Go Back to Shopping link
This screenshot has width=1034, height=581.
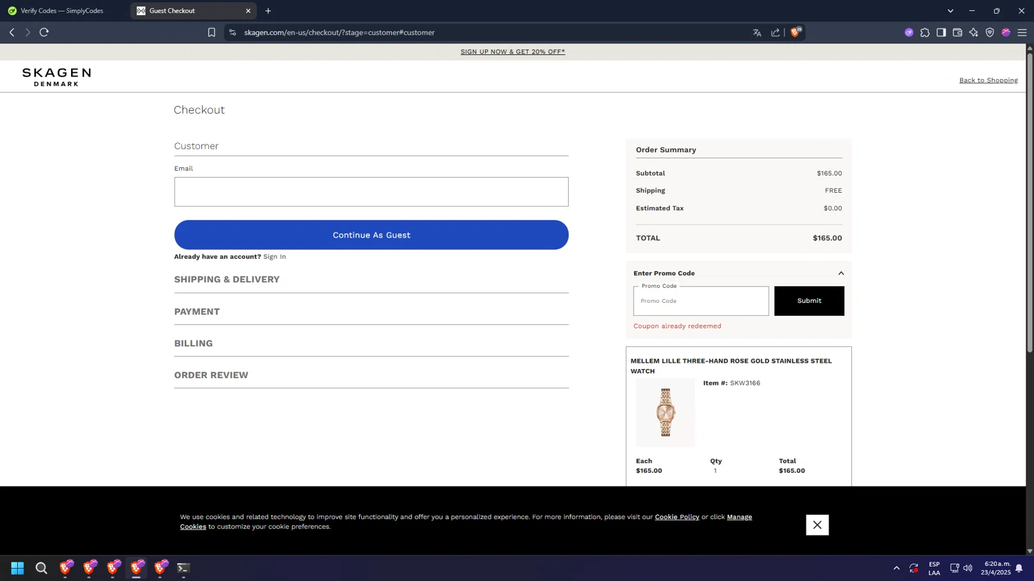click(x=989, y=80)
